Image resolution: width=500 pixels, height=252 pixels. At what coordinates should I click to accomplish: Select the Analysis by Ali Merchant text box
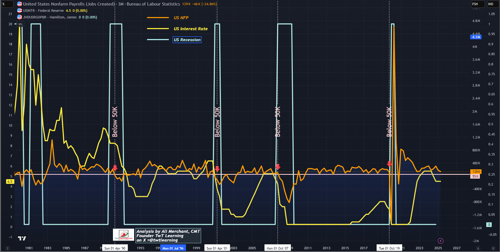click(x=168, y=236)
